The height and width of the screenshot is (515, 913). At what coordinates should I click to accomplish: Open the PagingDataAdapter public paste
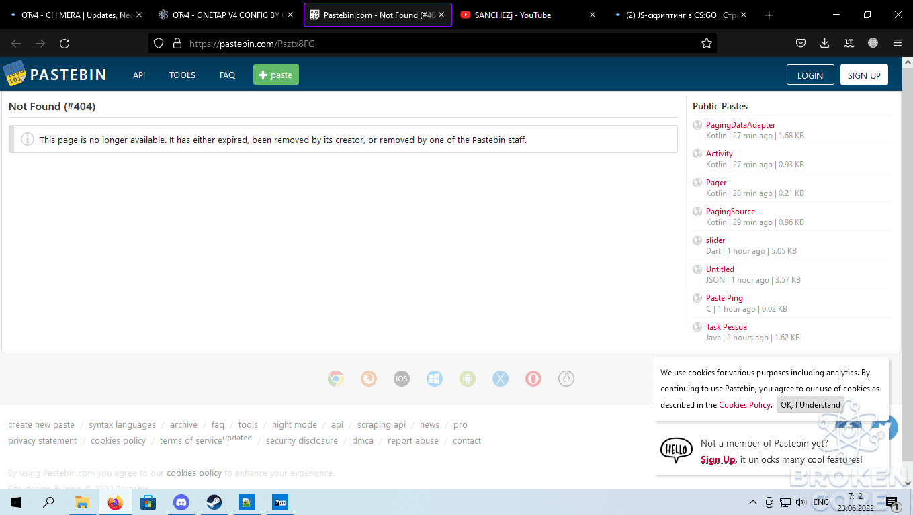740,125
